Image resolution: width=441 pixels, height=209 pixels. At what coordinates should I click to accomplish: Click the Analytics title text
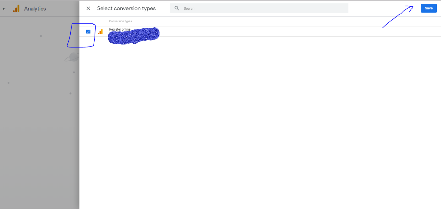(x=35, y=9)
